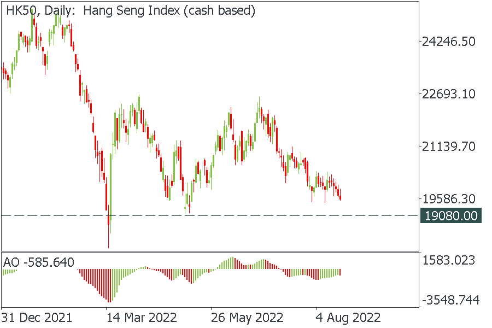
Task: Click the 24246.50 price axis label
Action: coord(448,42)
